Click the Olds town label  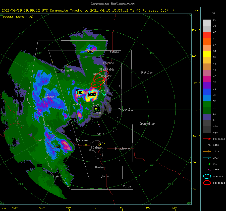96,105
